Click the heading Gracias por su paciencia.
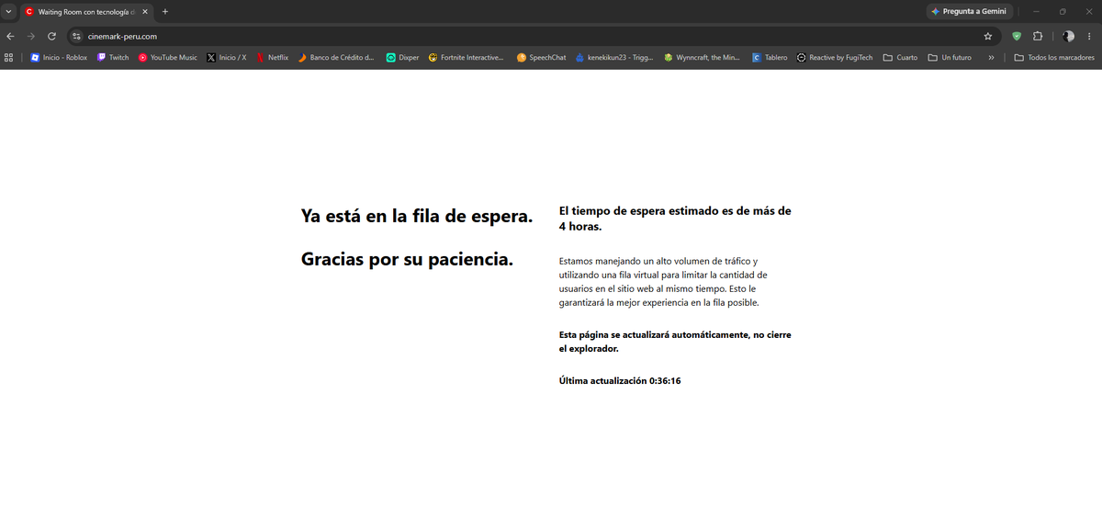The height and width of the screenshot is (529, 1102). point(407,260)
